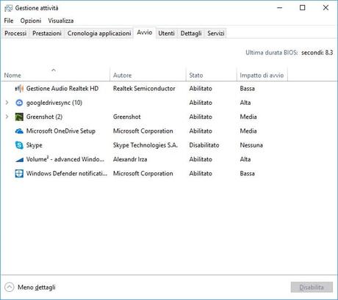Switch to the Processi tab

[15, 33]
